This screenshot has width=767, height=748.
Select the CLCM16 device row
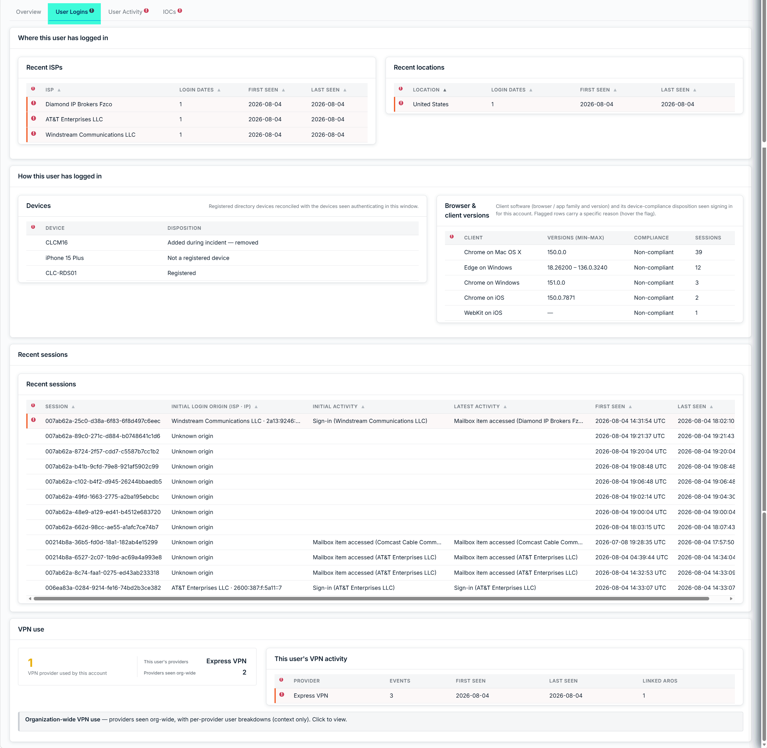[222, 243]
